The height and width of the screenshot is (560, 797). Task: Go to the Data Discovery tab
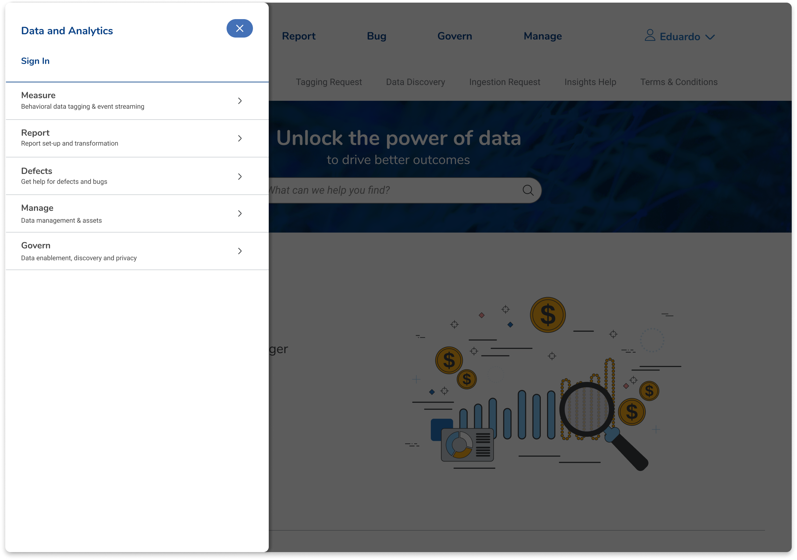pyautogui.click(x=415, y=82)
